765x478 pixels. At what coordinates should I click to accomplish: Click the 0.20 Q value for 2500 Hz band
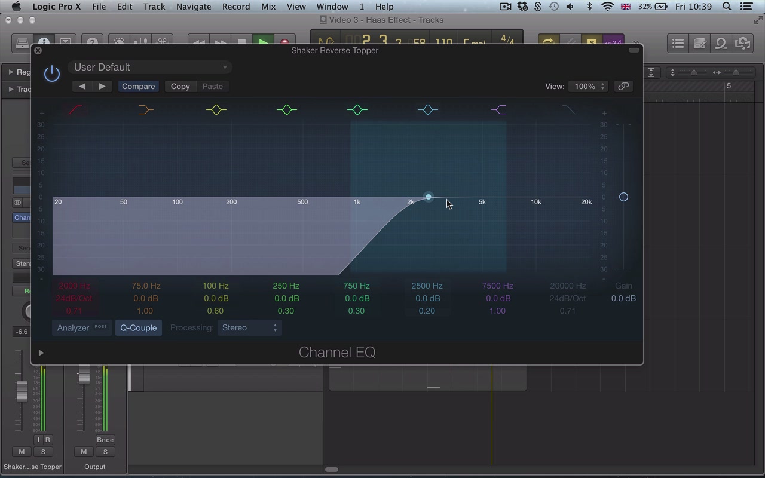[427, 311]
